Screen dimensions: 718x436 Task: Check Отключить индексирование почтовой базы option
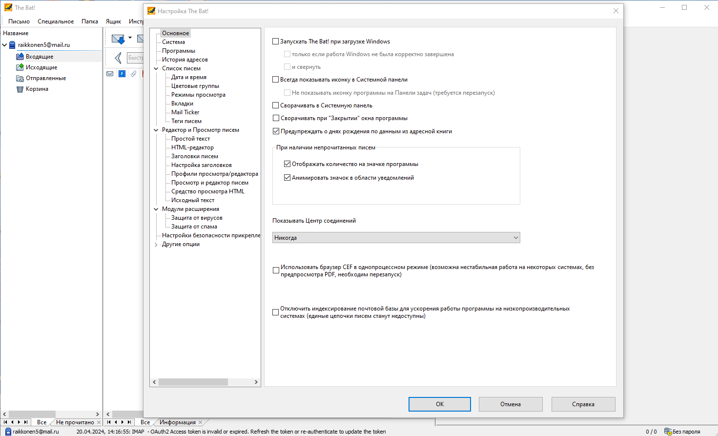[276, 312]
